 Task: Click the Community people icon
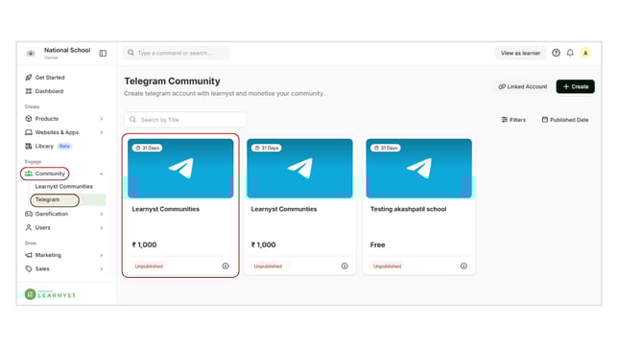pyautogui.click(x=29, y=173)
